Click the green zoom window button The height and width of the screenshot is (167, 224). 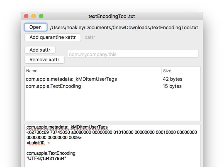(41, 16)
